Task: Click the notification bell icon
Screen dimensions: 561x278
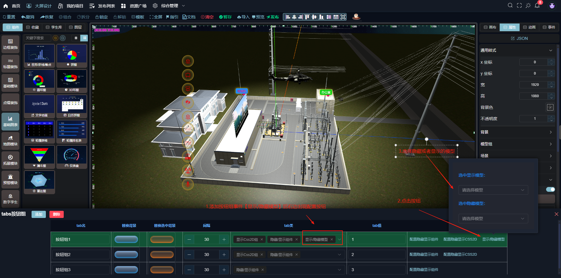Action: [x=537, y=6]
